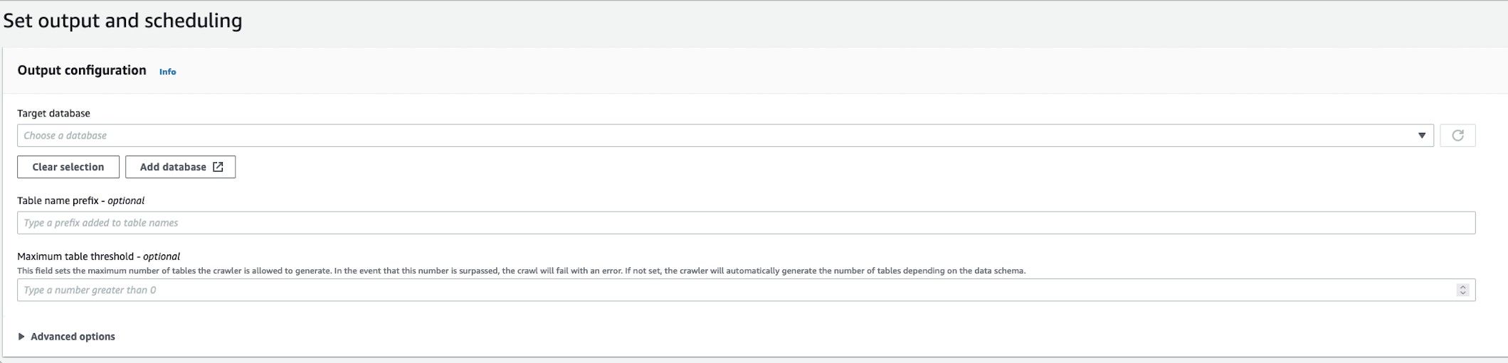Click the Table name prefix label
1508x363 pixels.
58,201
